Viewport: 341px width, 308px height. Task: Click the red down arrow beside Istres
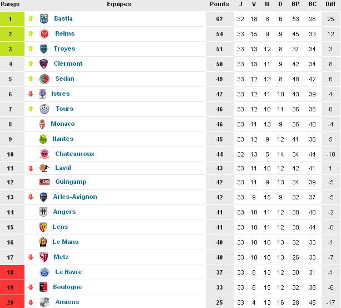31,94
